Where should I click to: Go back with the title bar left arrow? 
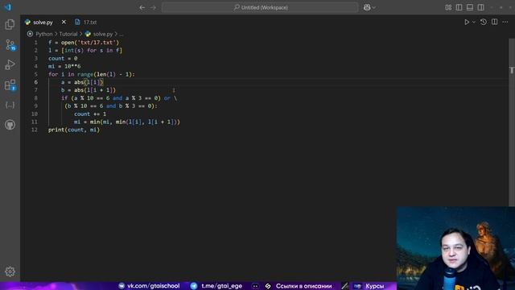(x=142, y=7)
